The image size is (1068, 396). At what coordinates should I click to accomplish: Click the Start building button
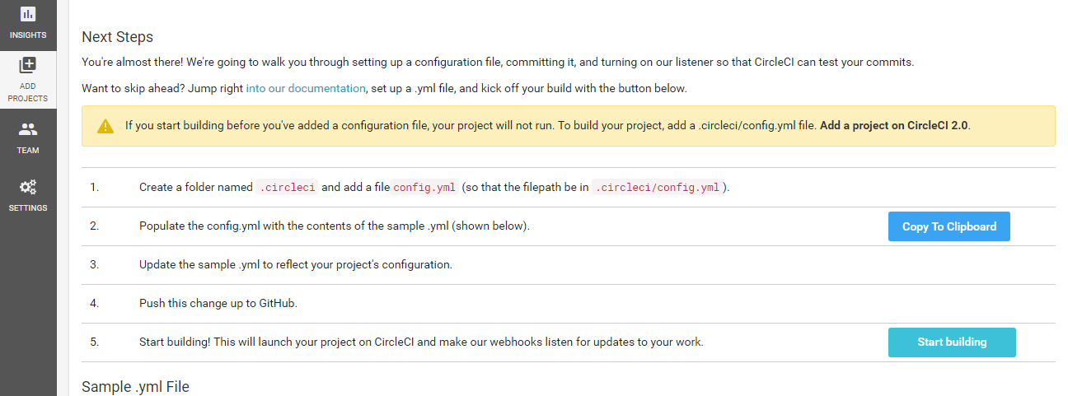point(952,342)
